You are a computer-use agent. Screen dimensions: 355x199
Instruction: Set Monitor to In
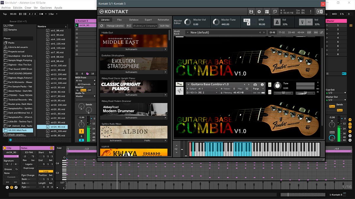point(78,90)
